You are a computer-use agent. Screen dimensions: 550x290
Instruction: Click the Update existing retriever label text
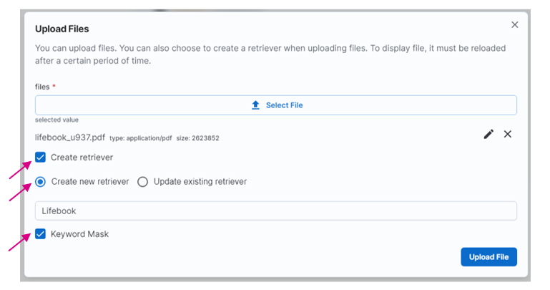pyautogui.click(x=200, y=182)
